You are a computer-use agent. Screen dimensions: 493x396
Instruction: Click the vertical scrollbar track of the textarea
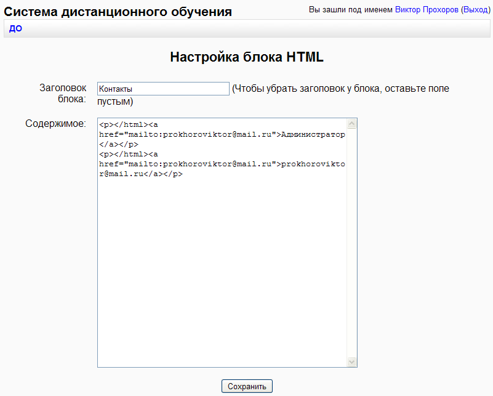(352, 246)
